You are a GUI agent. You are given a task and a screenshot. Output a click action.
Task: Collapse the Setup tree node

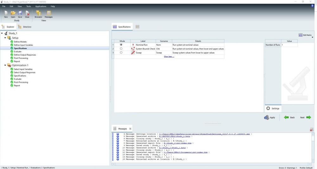tap(5, 38)
